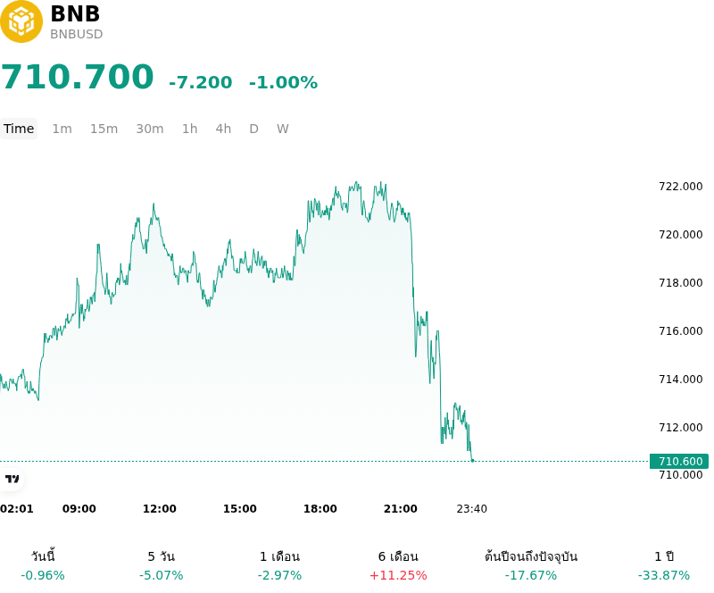Switch chart to weekly W interval
Image resolution: width=714 pixels, height=593 pixels.
coord(282,129)
